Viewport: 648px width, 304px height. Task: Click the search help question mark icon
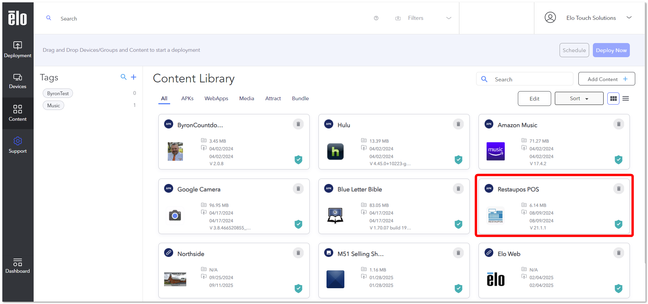click(x=376, y=18)
